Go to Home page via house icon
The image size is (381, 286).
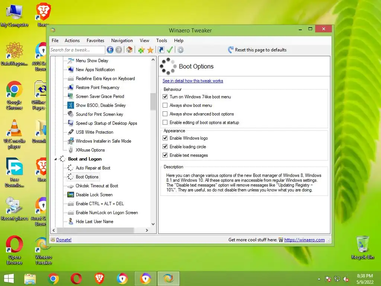pyautogui.click(x=129, y=50)
